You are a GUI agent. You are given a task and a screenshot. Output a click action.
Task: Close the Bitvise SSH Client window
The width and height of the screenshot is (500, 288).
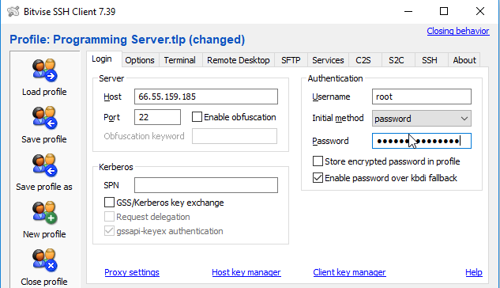click(x=480, y=12)
